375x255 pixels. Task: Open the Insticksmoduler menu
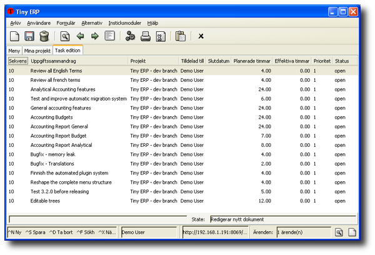pyautogui.click(x=125, y=23)
